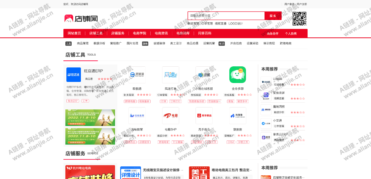Click the Udesk icon in weekly recommendations
The width and height of the screenshot is (371, 179).
[266, 82]
